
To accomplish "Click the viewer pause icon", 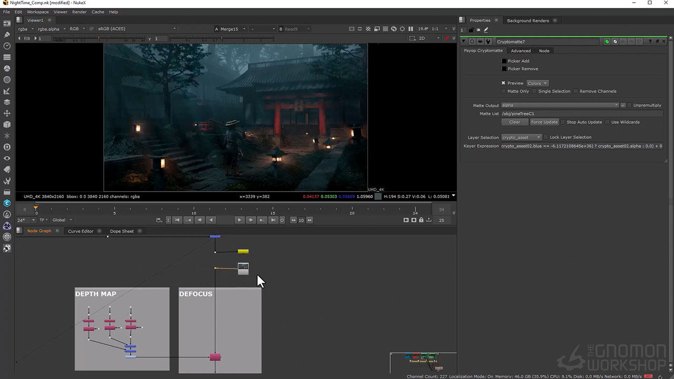I will pyautogui.click(x=411, y=29).
